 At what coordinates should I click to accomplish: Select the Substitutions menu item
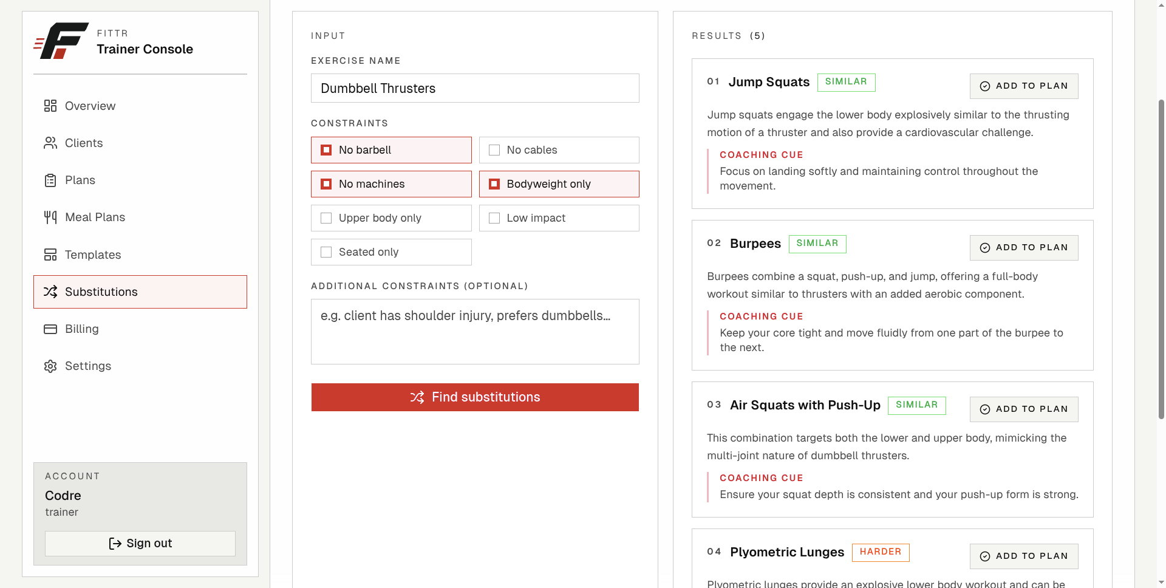[140, 292]
